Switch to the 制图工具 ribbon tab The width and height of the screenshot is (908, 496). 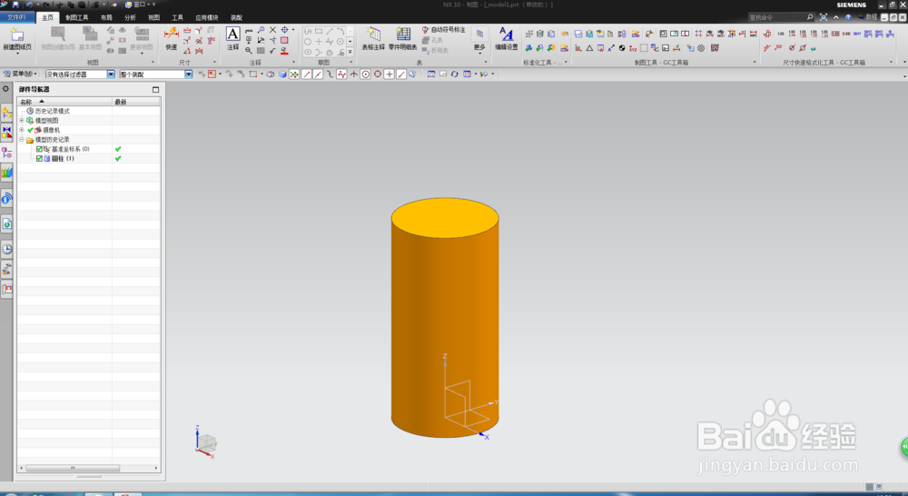[77, 17]
